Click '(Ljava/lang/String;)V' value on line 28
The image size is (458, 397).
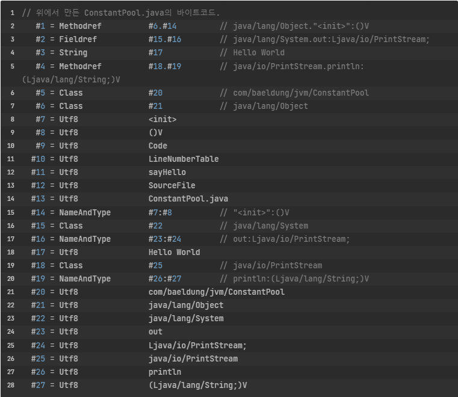198,386
